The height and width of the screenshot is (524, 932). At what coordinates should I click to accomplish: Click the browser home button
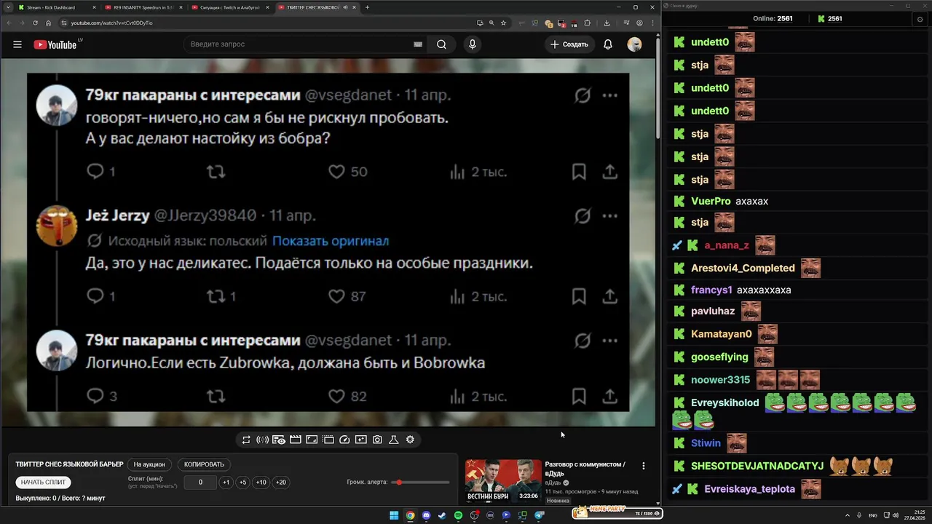[49, 23]
